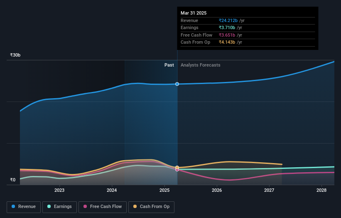Click the ₹3.651b free cash flow value

coord(227,35)
